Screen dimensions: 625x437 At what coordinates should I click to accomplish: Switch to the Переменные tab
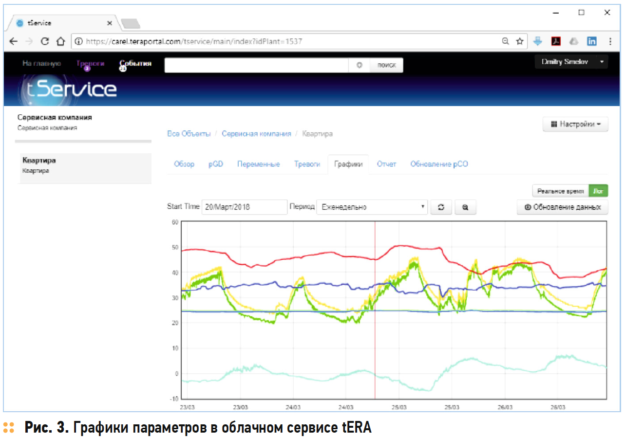(259, 164)
